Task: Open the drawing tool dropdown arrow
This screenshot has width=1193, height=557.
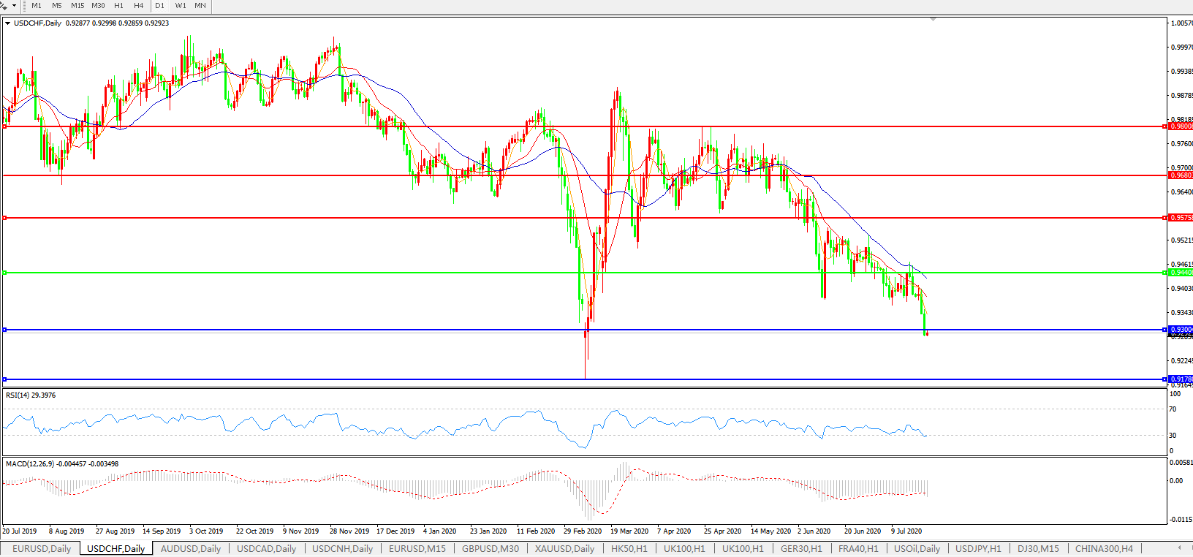Action: coord(14,5)
